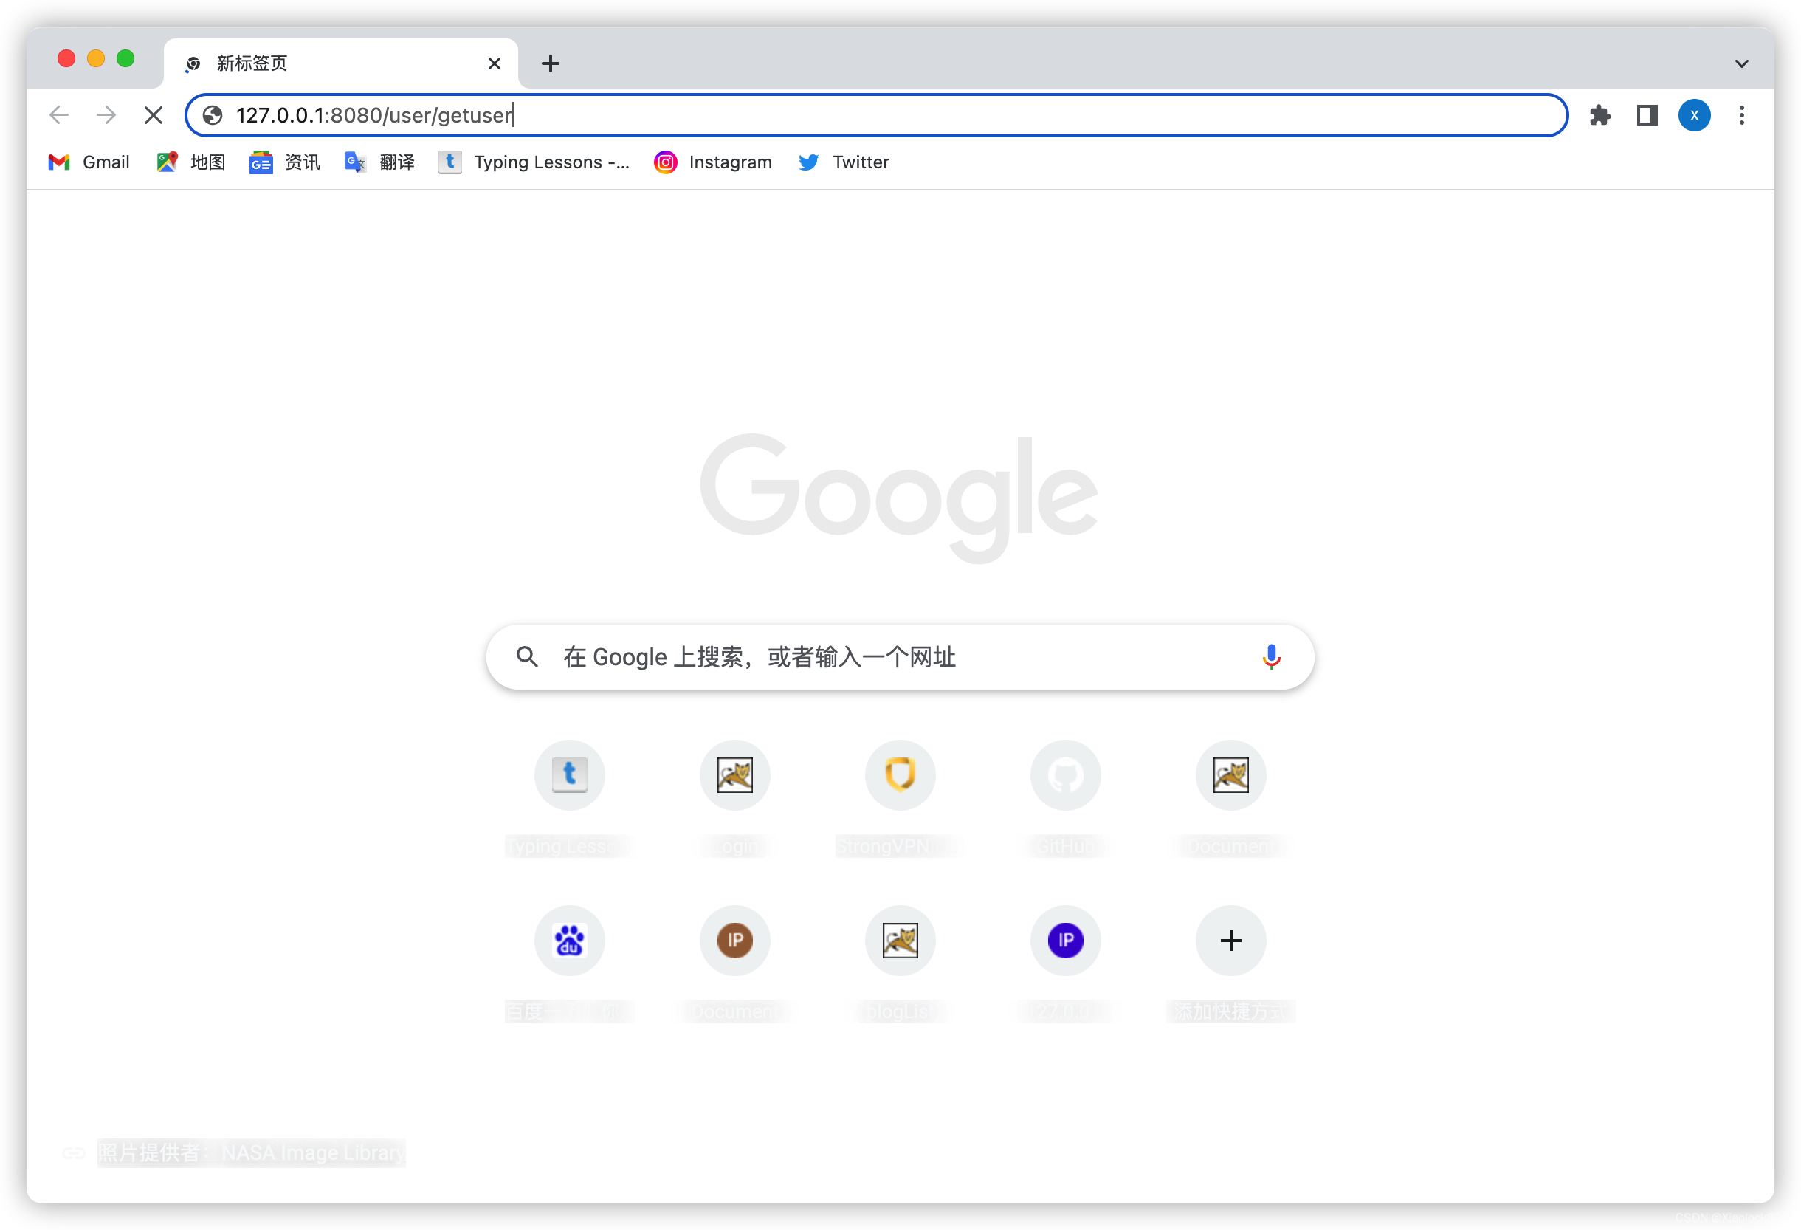Start voice search with microphone icon

click(x=1271, y=657)
